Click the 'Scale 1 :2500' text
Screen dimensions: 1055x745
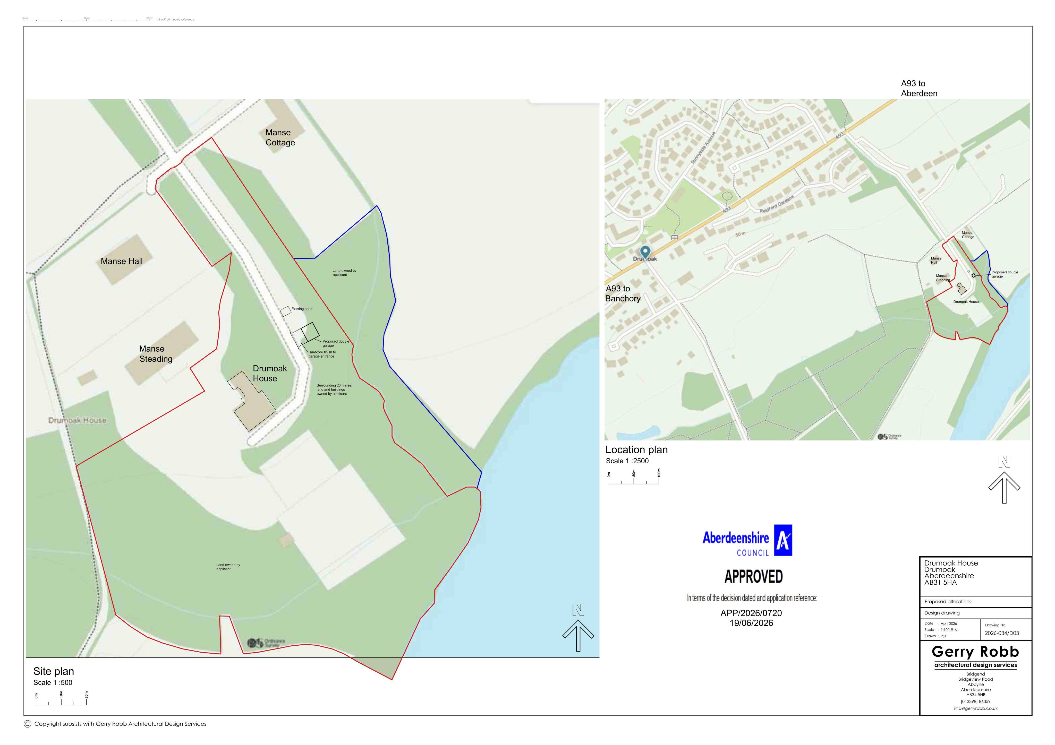627,461
